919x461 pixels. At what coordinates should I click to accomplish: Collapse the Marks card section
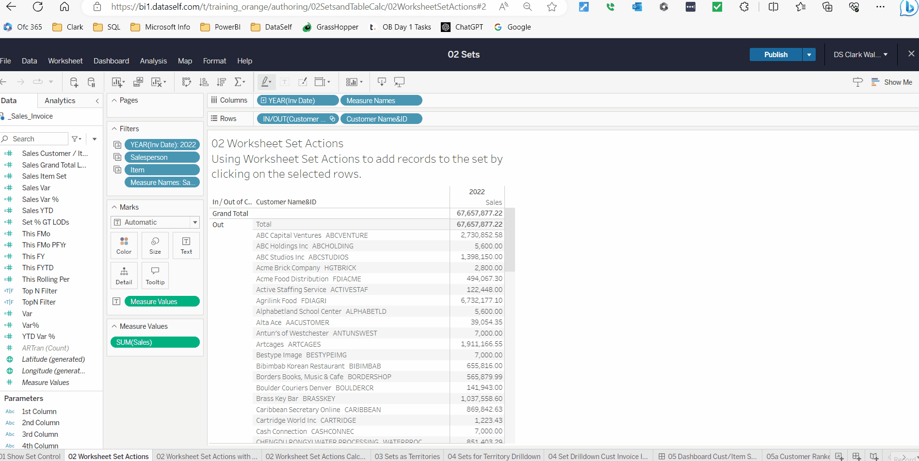click(114, 207)
